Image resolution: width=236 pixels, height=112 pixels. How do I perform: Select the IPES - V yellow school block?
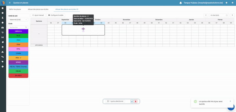coord(18,58)
